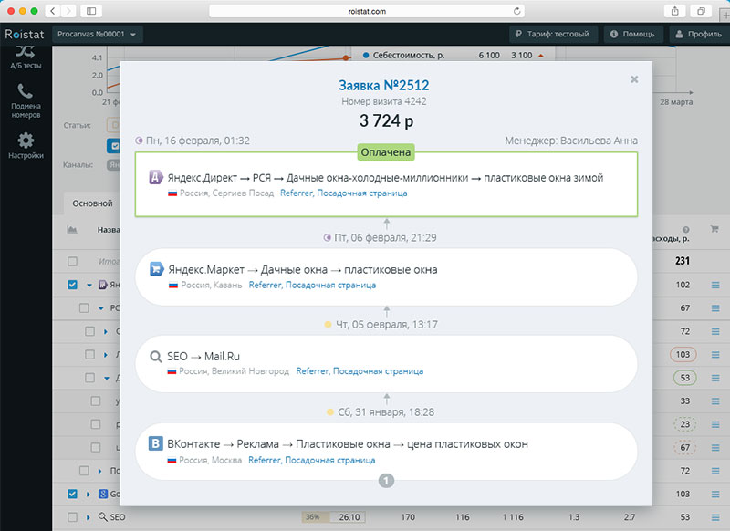Click the Яндекс.Маркет cart icon
This screenshot has height=531, width=730.
[x=156, y=270]
